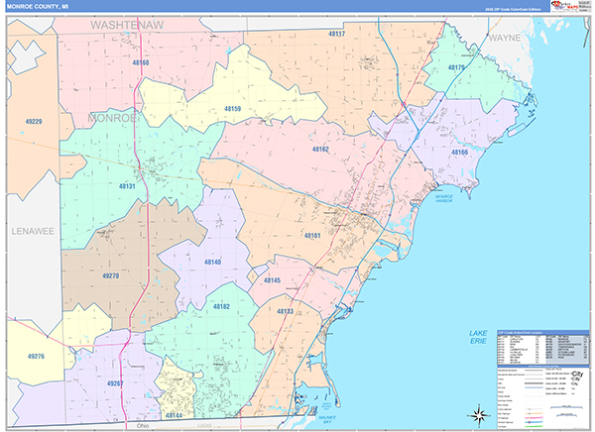Select ZIP code 48144
The width and height of the screenshot is (595, 432).
[174, 416]
